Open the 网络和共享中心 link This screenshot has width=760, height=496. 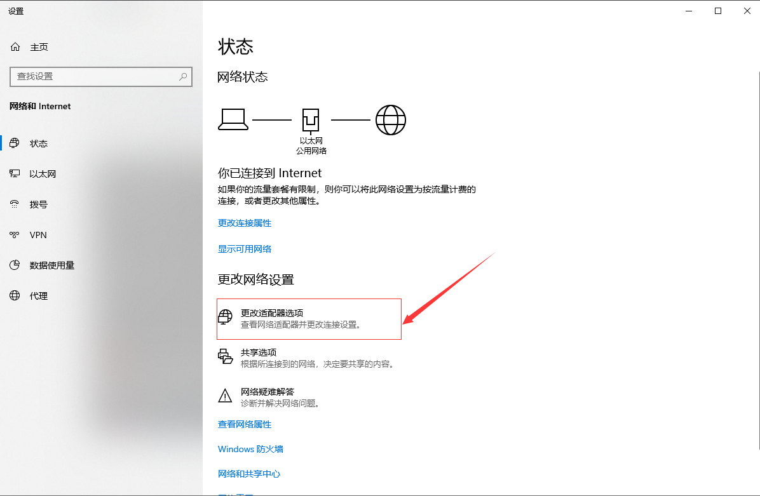click(x=249, y=474)
